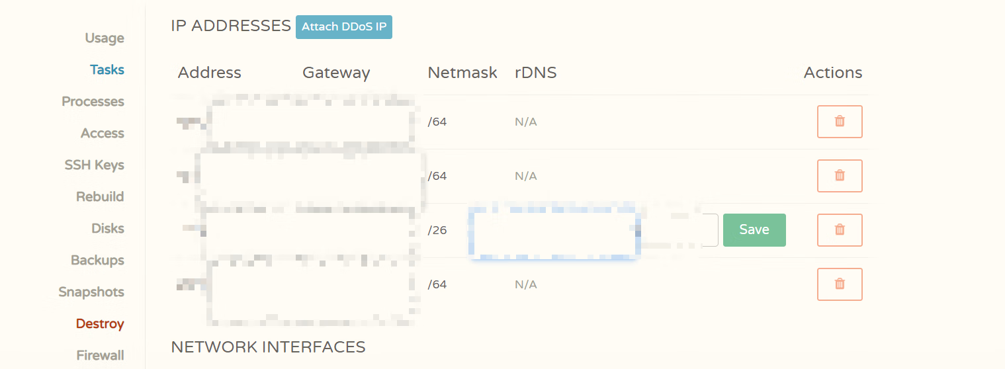Click trash icon for the /26 address
This screenshot has width=1005, height=369.
(x=840, y=230)
